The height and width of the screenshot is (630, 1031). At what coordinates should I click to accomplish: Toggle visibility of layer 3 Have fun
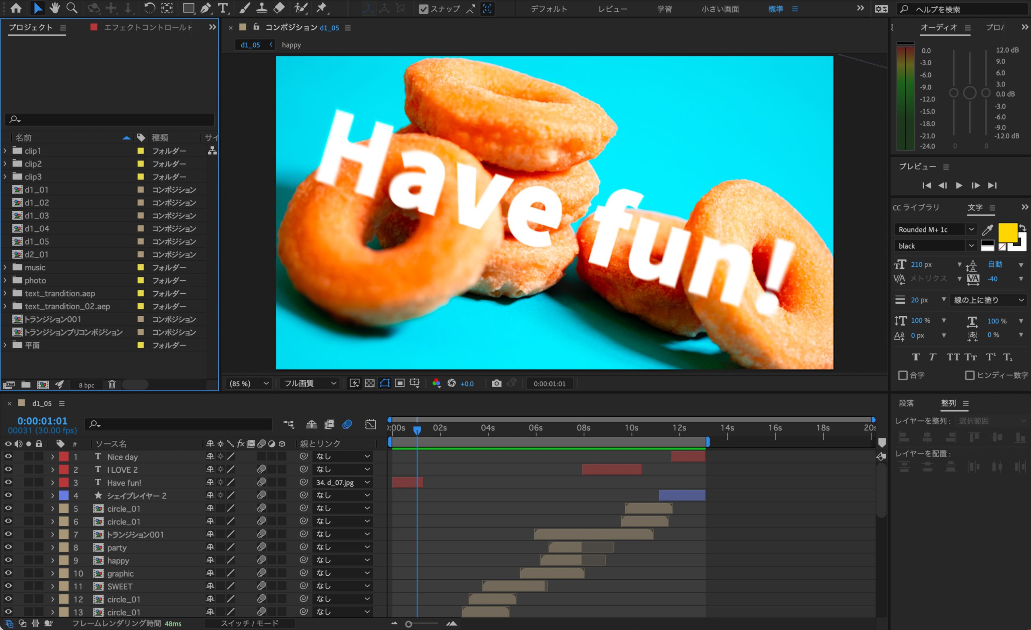pyautogui.click(x=9, y=482)
